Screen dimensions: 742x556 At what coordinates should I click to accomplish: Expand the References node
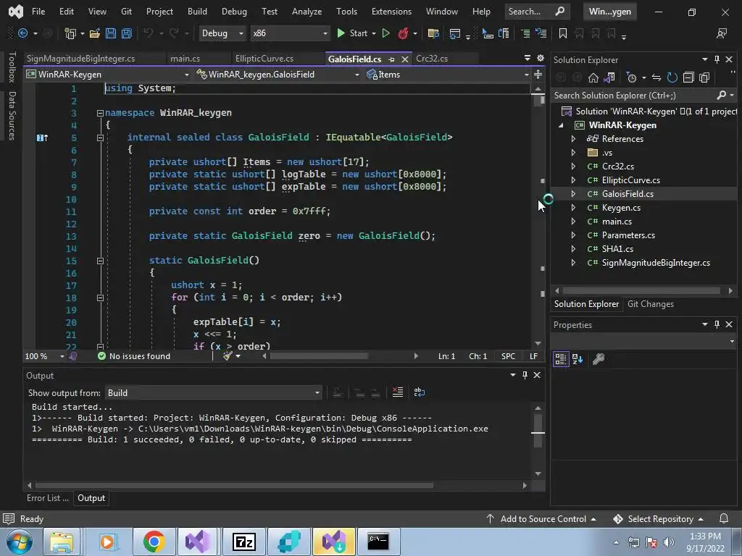coord(573,138)
